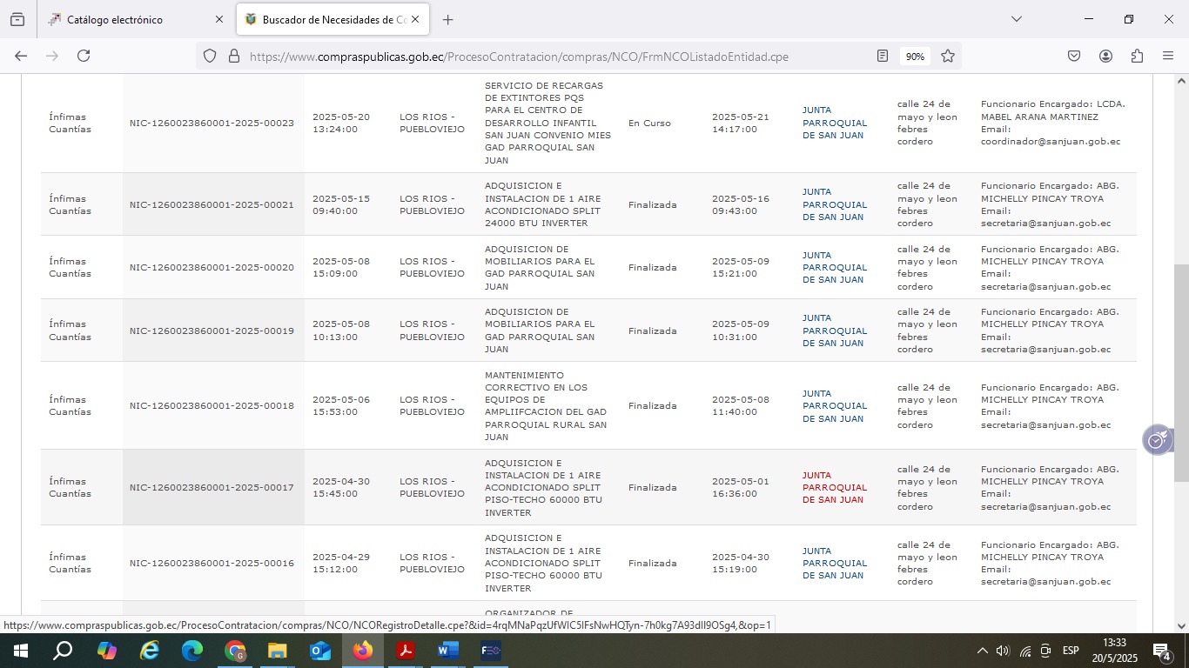The image size is (1189, 668).
Task: Open JUNTA PARROQUIAL link for NIC 2025-00023
Action: click(x=834, y=123)
